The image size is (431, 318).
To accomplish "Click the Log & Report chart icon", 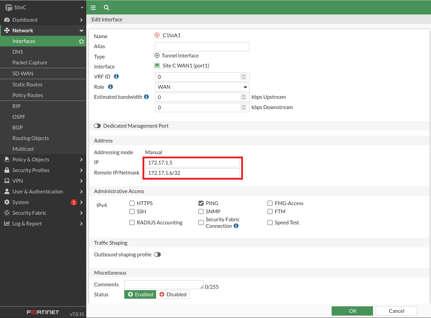I will click(x=7, y=224).
